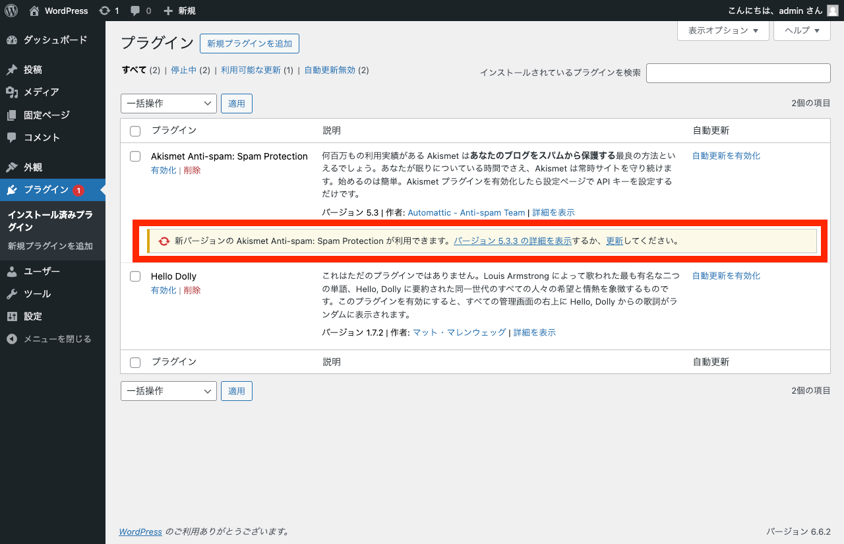Image resolution: width=844 pixels, height=544 pixels.
Task: Open the WordPress footer link
Action: [x=140, y=531]
